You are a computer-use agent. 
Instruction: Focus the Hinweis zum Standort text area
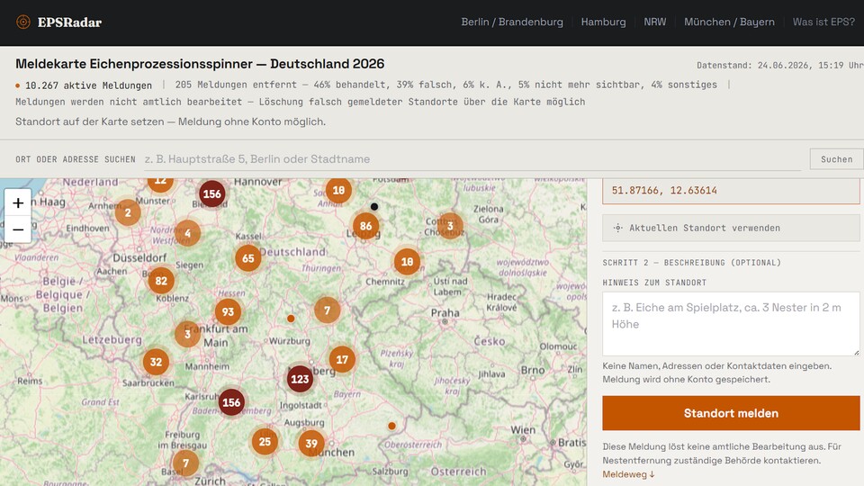pos(731,324)
